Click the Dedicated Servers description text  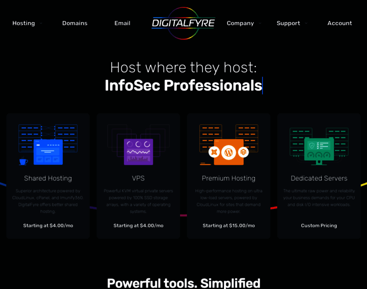pos(319,198)
